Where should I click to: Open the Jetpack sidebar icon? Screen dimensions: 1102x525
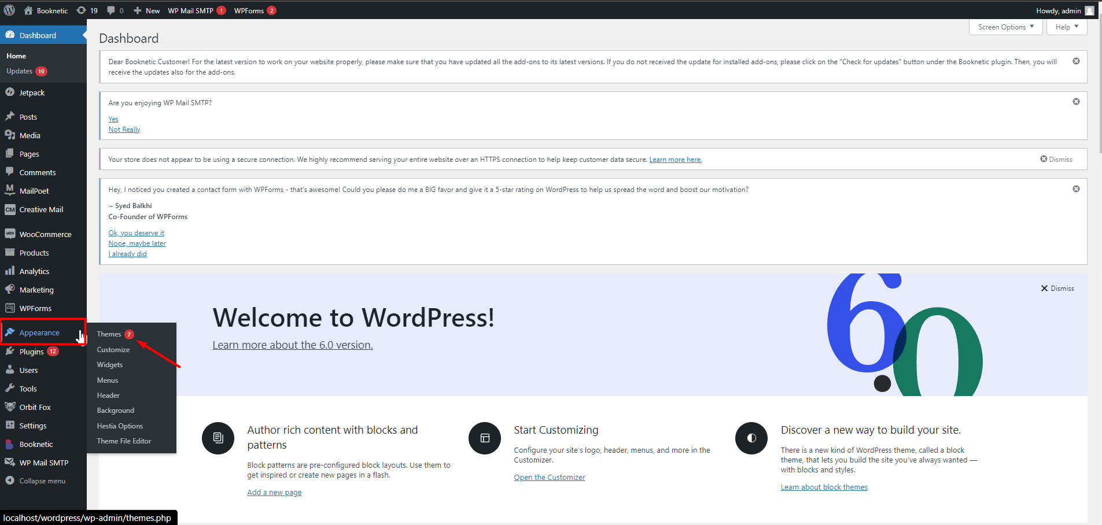pos(10,92)
